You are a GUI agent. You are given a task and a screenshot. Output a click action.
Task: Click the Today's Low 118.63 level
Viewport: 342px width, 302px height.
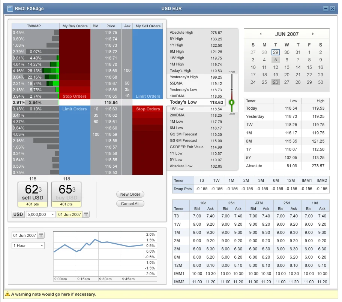pos(196,102)
